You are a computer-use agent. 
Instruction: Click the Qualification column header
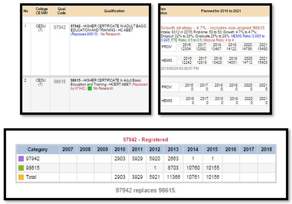pyautogui.click(x=108, y=11)
